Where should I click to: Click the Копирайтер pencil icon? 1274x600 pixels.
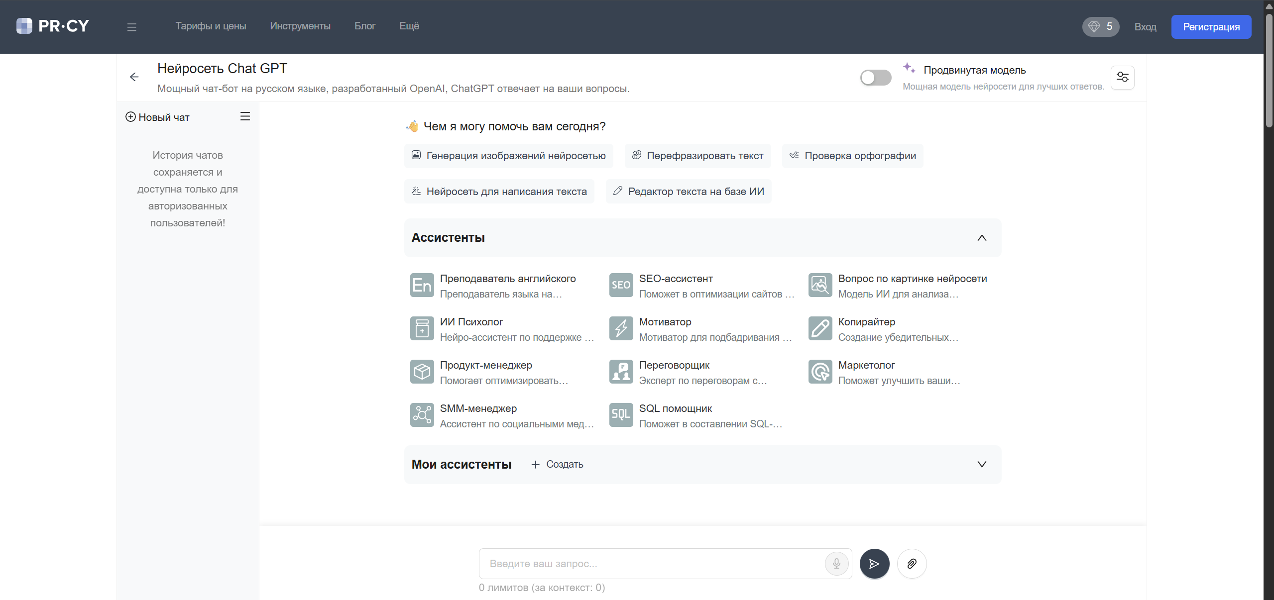pos(820,328)
